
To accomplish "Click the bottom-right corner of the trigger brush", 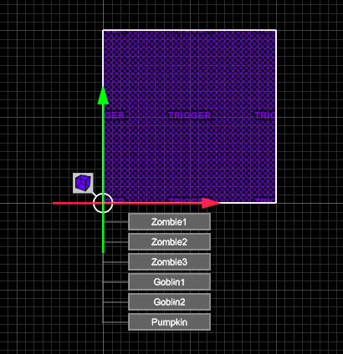I will (x=276, y=203).
